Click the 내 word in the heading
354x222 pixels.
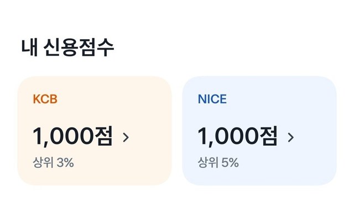click(x=29, y=47)
